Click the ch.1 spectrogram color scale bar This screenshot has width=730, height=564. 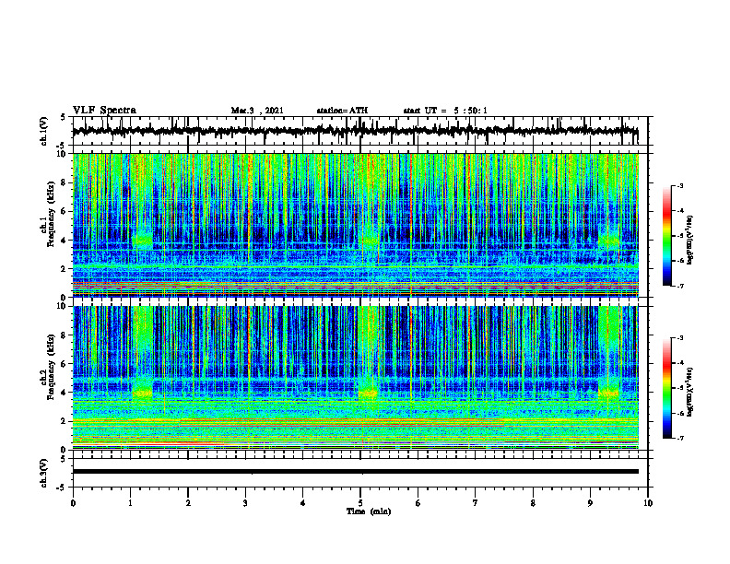667,236
